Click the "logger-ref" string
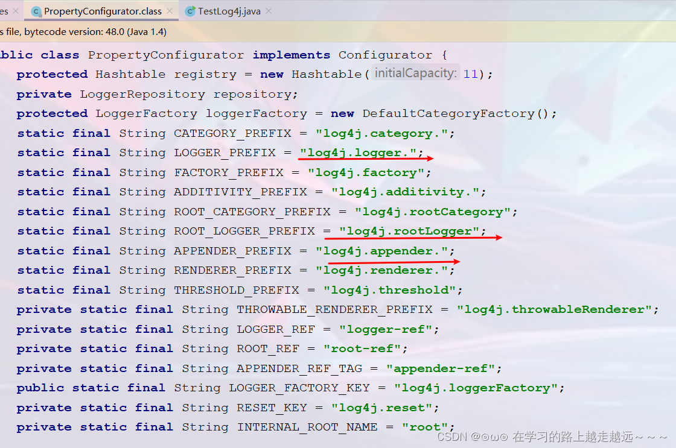Image resolution: width=676 pixels, height=448 pixels. point(386,330)
